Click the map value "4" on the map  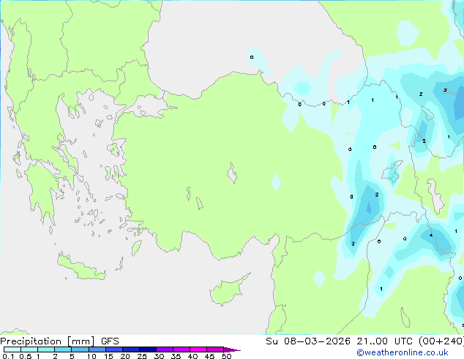[431, 235]
